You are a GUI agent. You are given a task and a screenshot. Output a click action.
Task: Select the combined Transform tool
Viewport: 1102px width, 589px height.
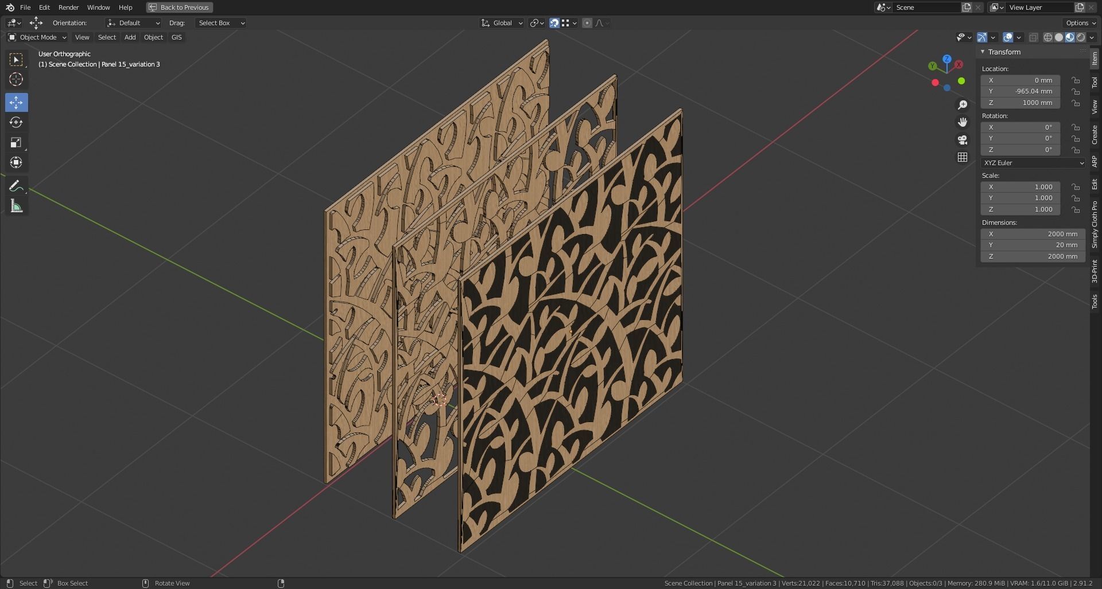[16, 163]
